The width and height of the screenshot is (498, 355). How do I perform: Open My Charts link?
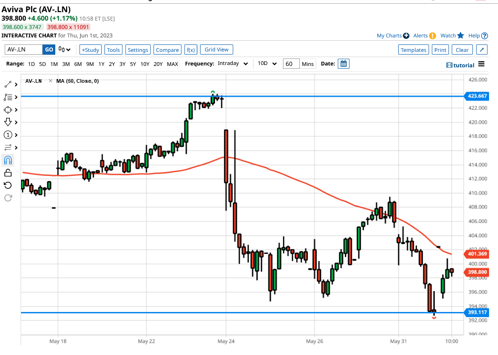[390, 36]
